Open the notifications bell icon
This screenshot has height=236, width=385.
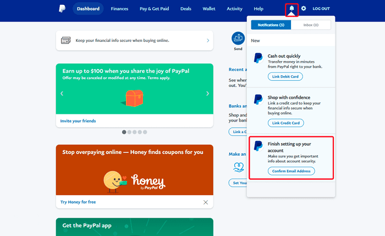[x=291, y=9]
